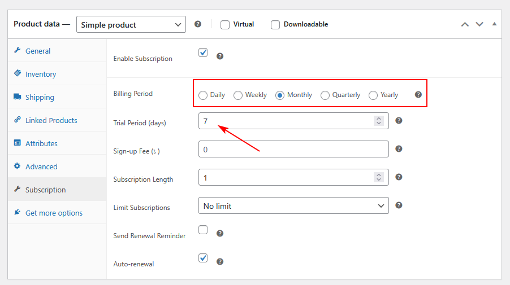Screen dimensions: 510x285
Task: Click the Send Renewal Reminder help icon
Action: tap(220, 234)
